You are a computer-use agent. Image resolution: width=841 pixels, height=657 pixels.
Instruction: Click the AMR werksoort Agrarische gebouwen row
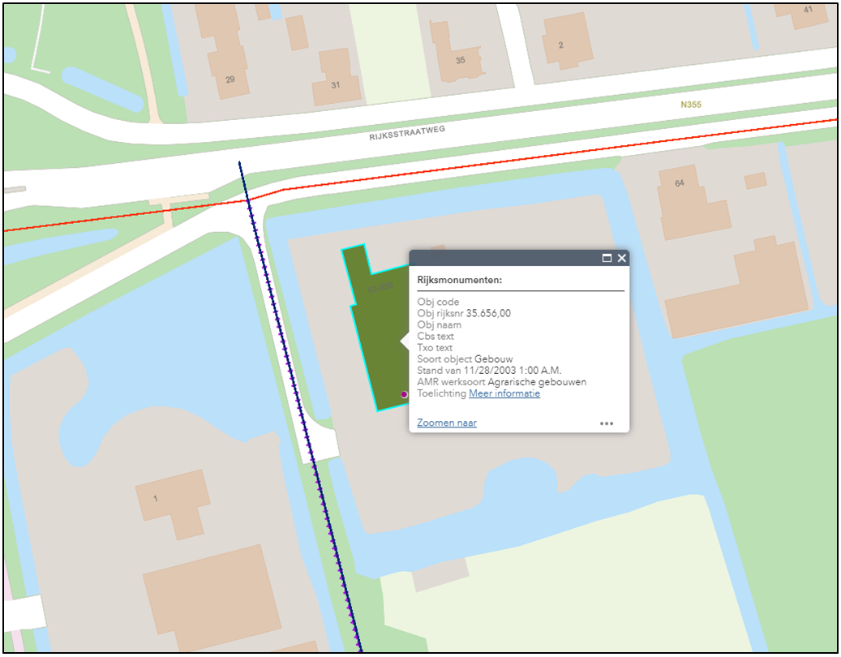pyautogui.click(x=501, y=382)
